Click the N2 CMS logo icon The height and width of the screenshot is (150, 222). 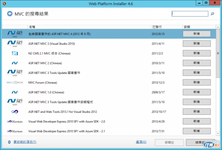[15, 53]
